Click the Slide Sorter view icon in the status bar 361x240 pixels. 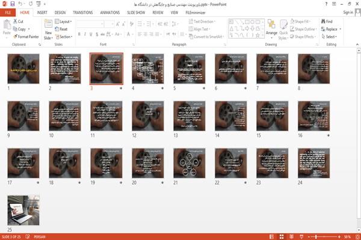282,237
